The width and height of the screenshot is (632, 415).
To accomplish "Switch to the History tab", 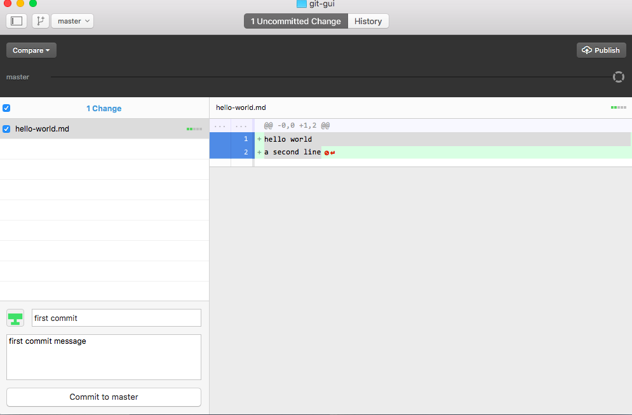I will 368,21.
